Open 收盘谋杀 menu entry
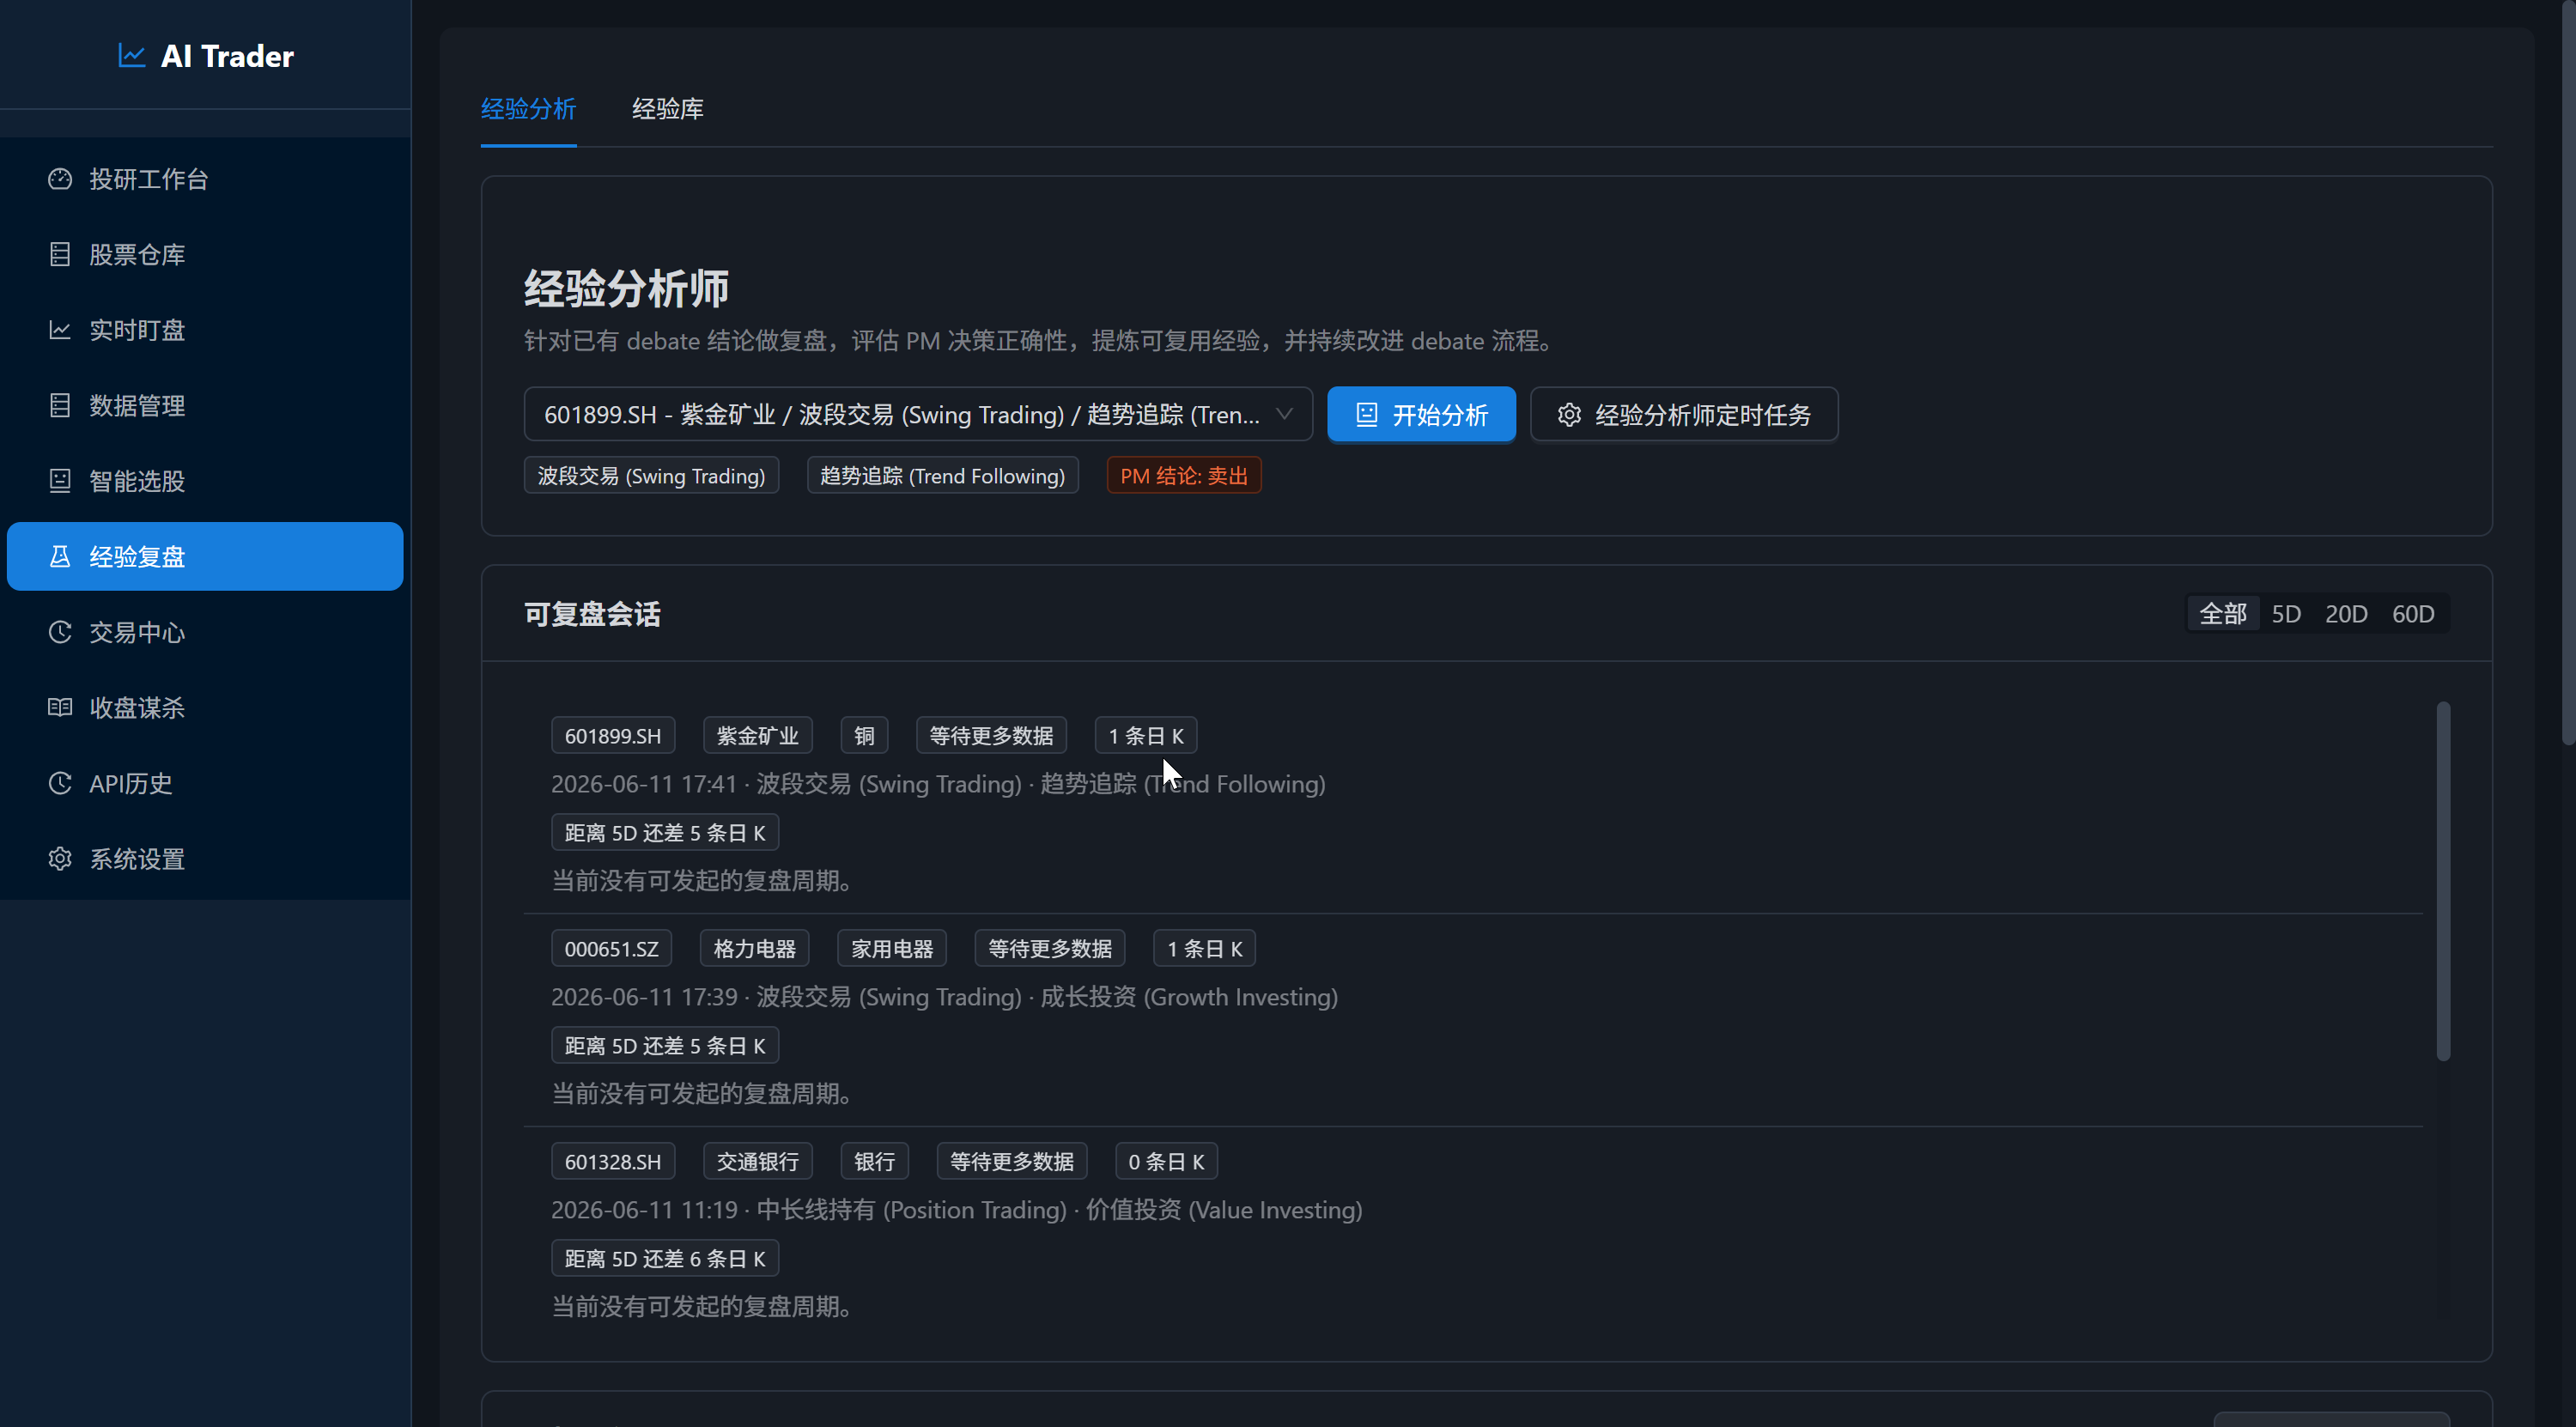Image resolution: width=2576 pixels, height=1427 pixels. pyautogui.click(x=205, y=707)
